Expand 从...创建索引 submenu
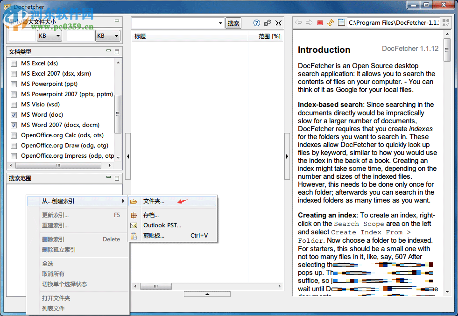 [78, 201]
